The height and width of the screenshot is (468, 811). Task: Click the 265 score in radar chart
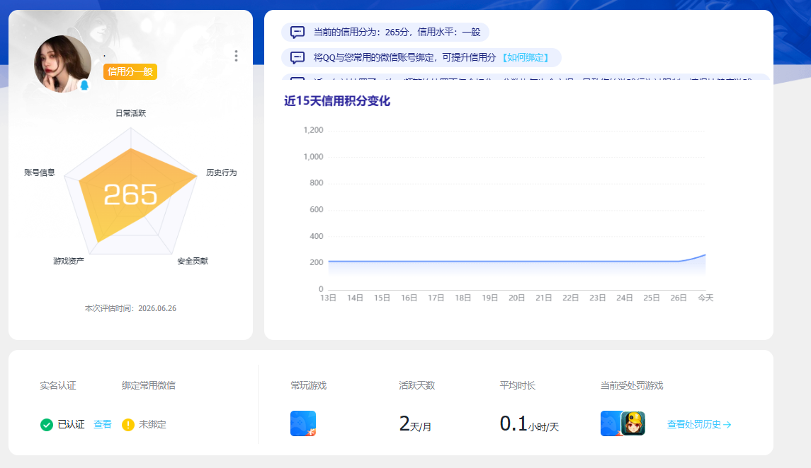click(x=130, y=194)
